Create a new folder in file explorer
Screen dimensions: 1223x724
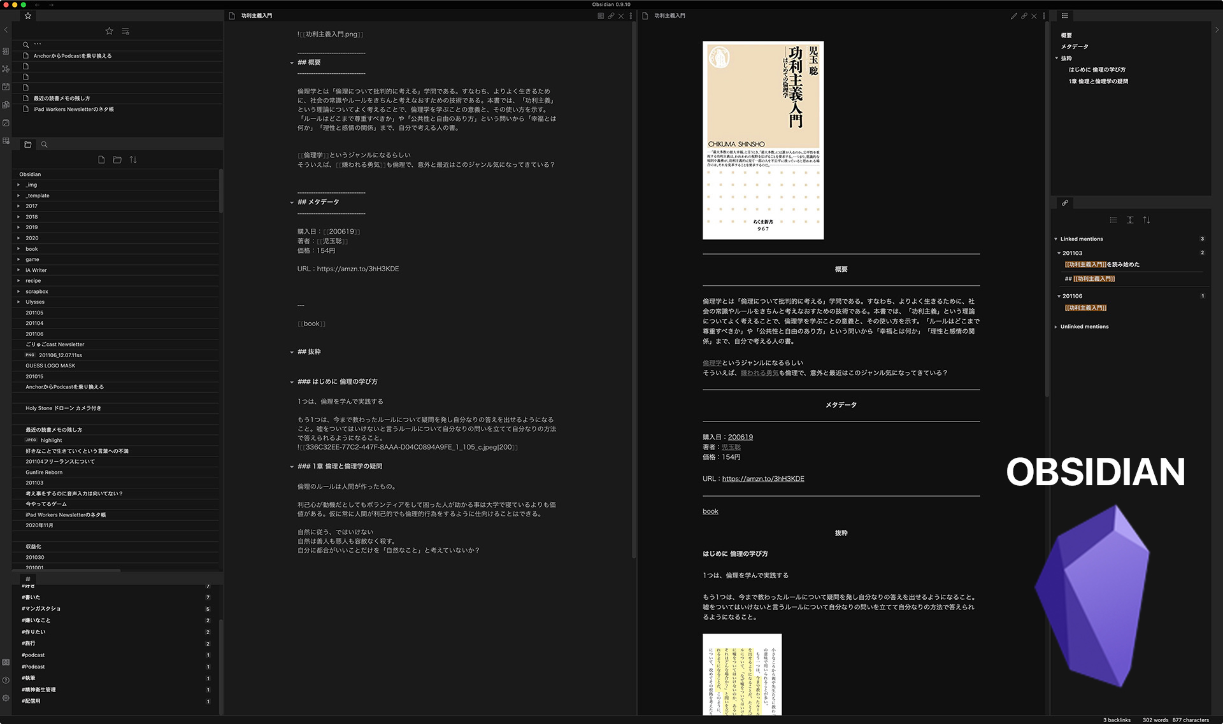[x=117, y=160]
